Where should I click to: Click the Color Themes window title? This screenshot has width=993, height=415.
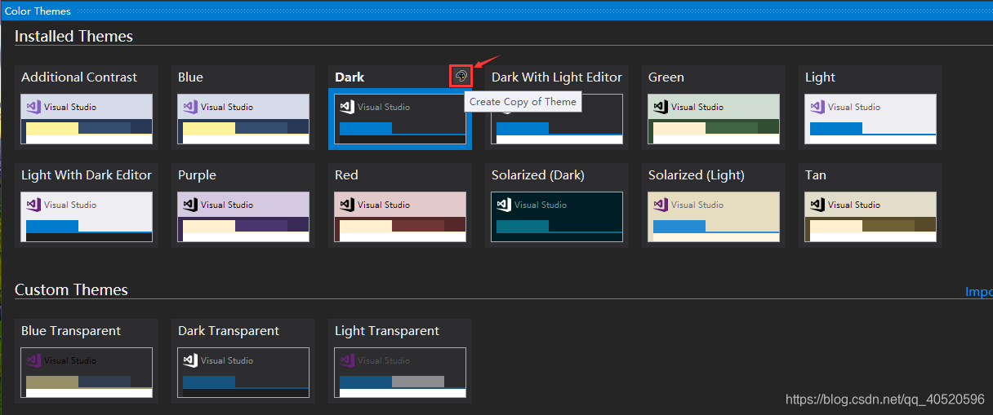[x=38, y=11]
